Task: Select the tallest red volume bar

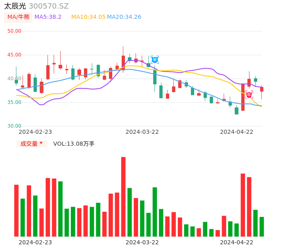Action: 123,196
